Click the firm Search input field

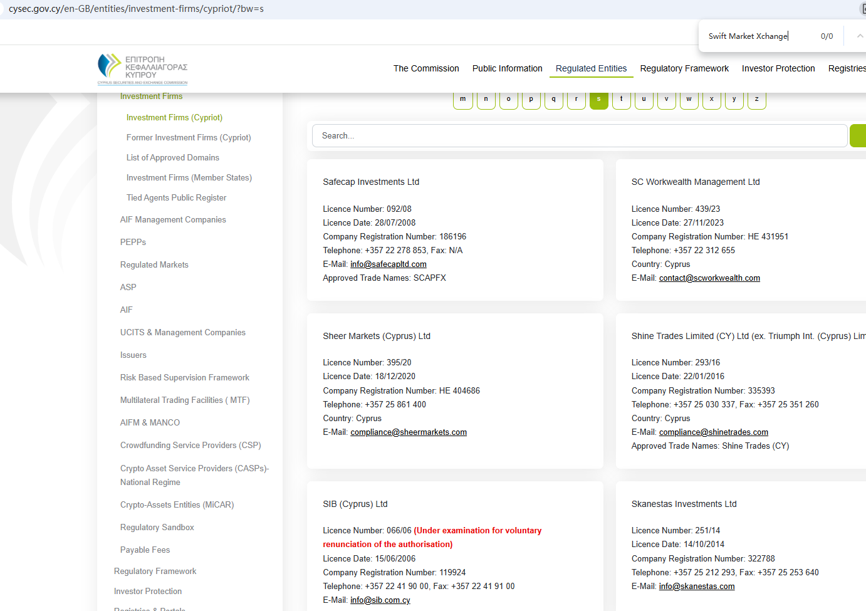[x=579, y=135]
